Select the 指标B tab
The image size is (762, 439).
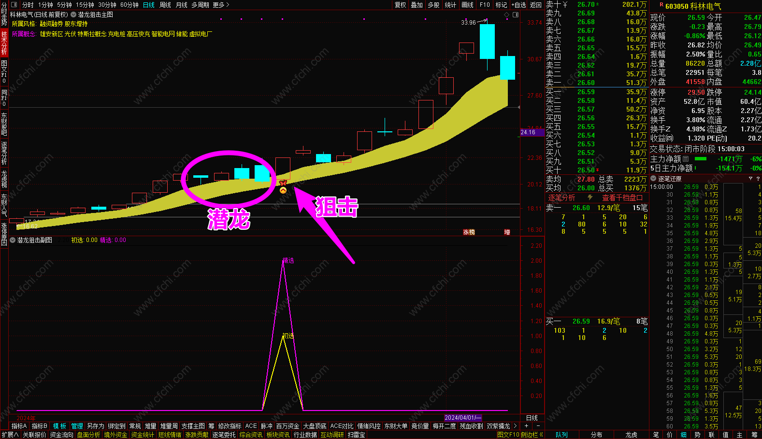tap(40, 426)
